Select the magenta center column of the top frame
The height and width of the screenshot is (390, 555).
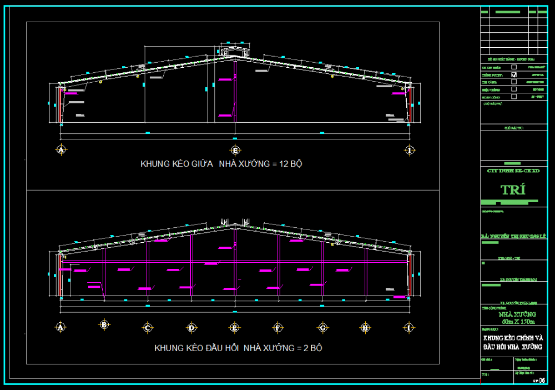tap(235, 91)
